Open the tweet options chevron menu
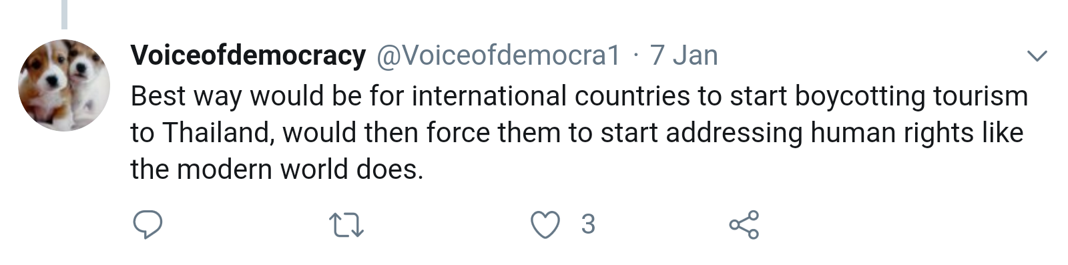 point(1037,56)
